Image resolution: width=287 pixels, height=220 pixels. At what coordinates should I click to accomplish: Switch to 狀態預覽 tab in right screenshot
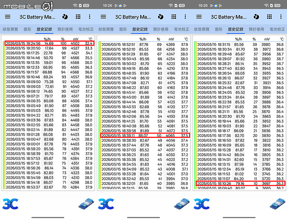click(x=202, y=29)
